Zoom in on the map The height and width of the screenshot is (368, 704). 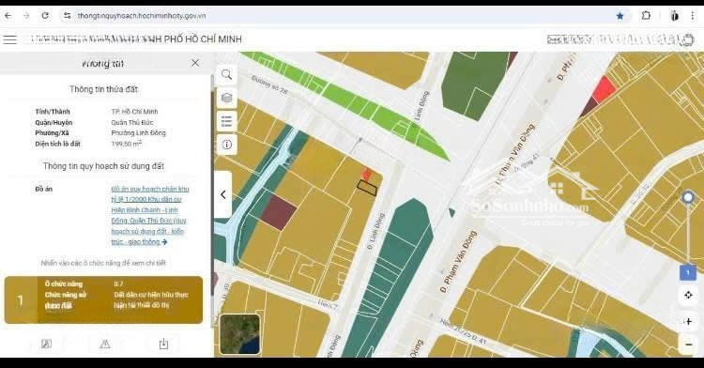click(688, 321)
